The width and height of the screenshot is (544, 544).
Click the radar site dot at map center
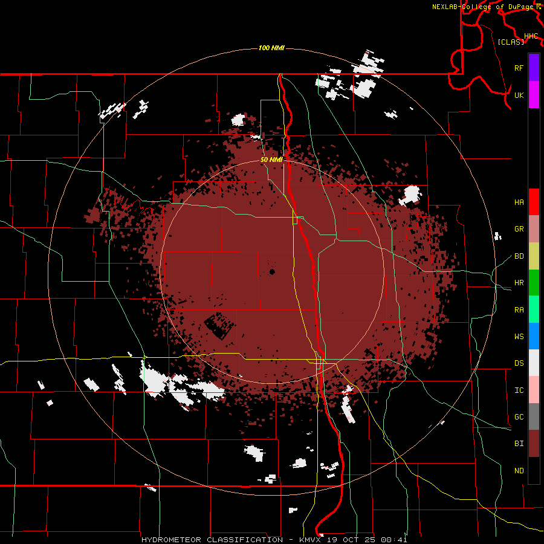[x=272, y=271]
